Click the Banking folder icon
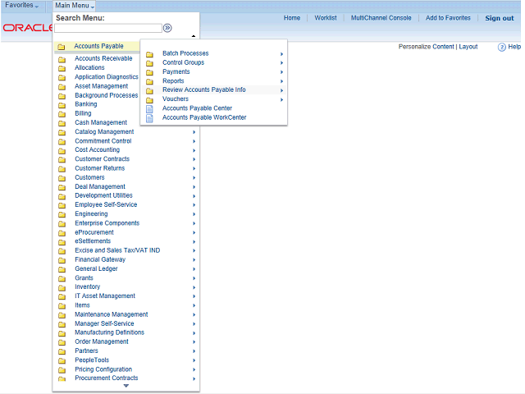The image size is (525, 394). tap(62, 105)
